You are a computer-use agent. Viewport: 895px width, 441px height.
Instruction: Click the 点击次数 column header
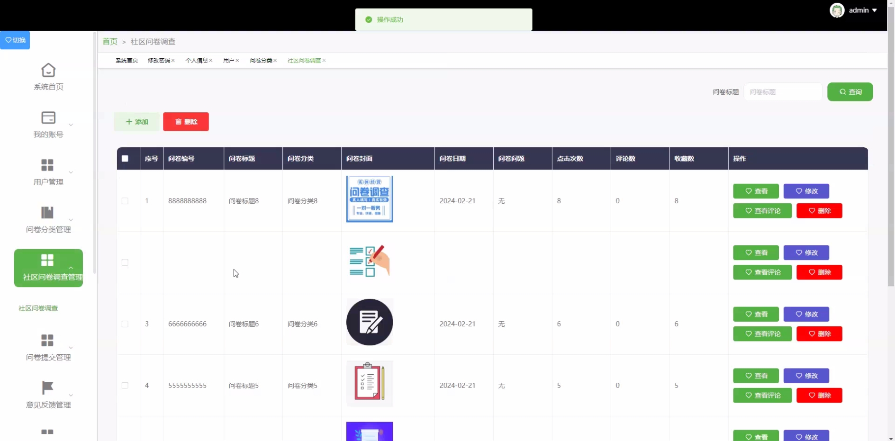pos(570,159)
